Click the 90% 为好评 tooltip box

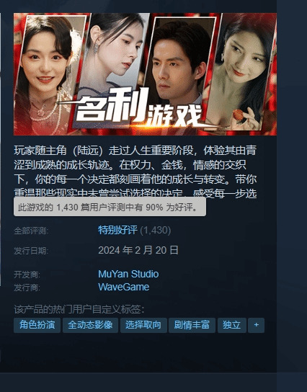tap(110, 207)
